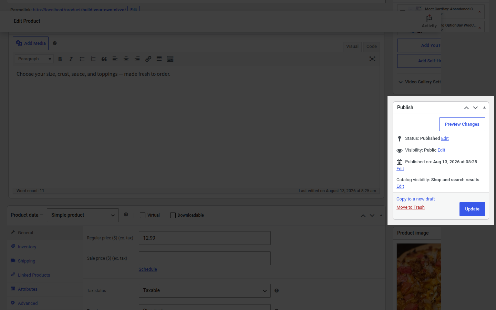Show the Tax status help tip
This screenshot has width=496, height=310.
(277, 291)
